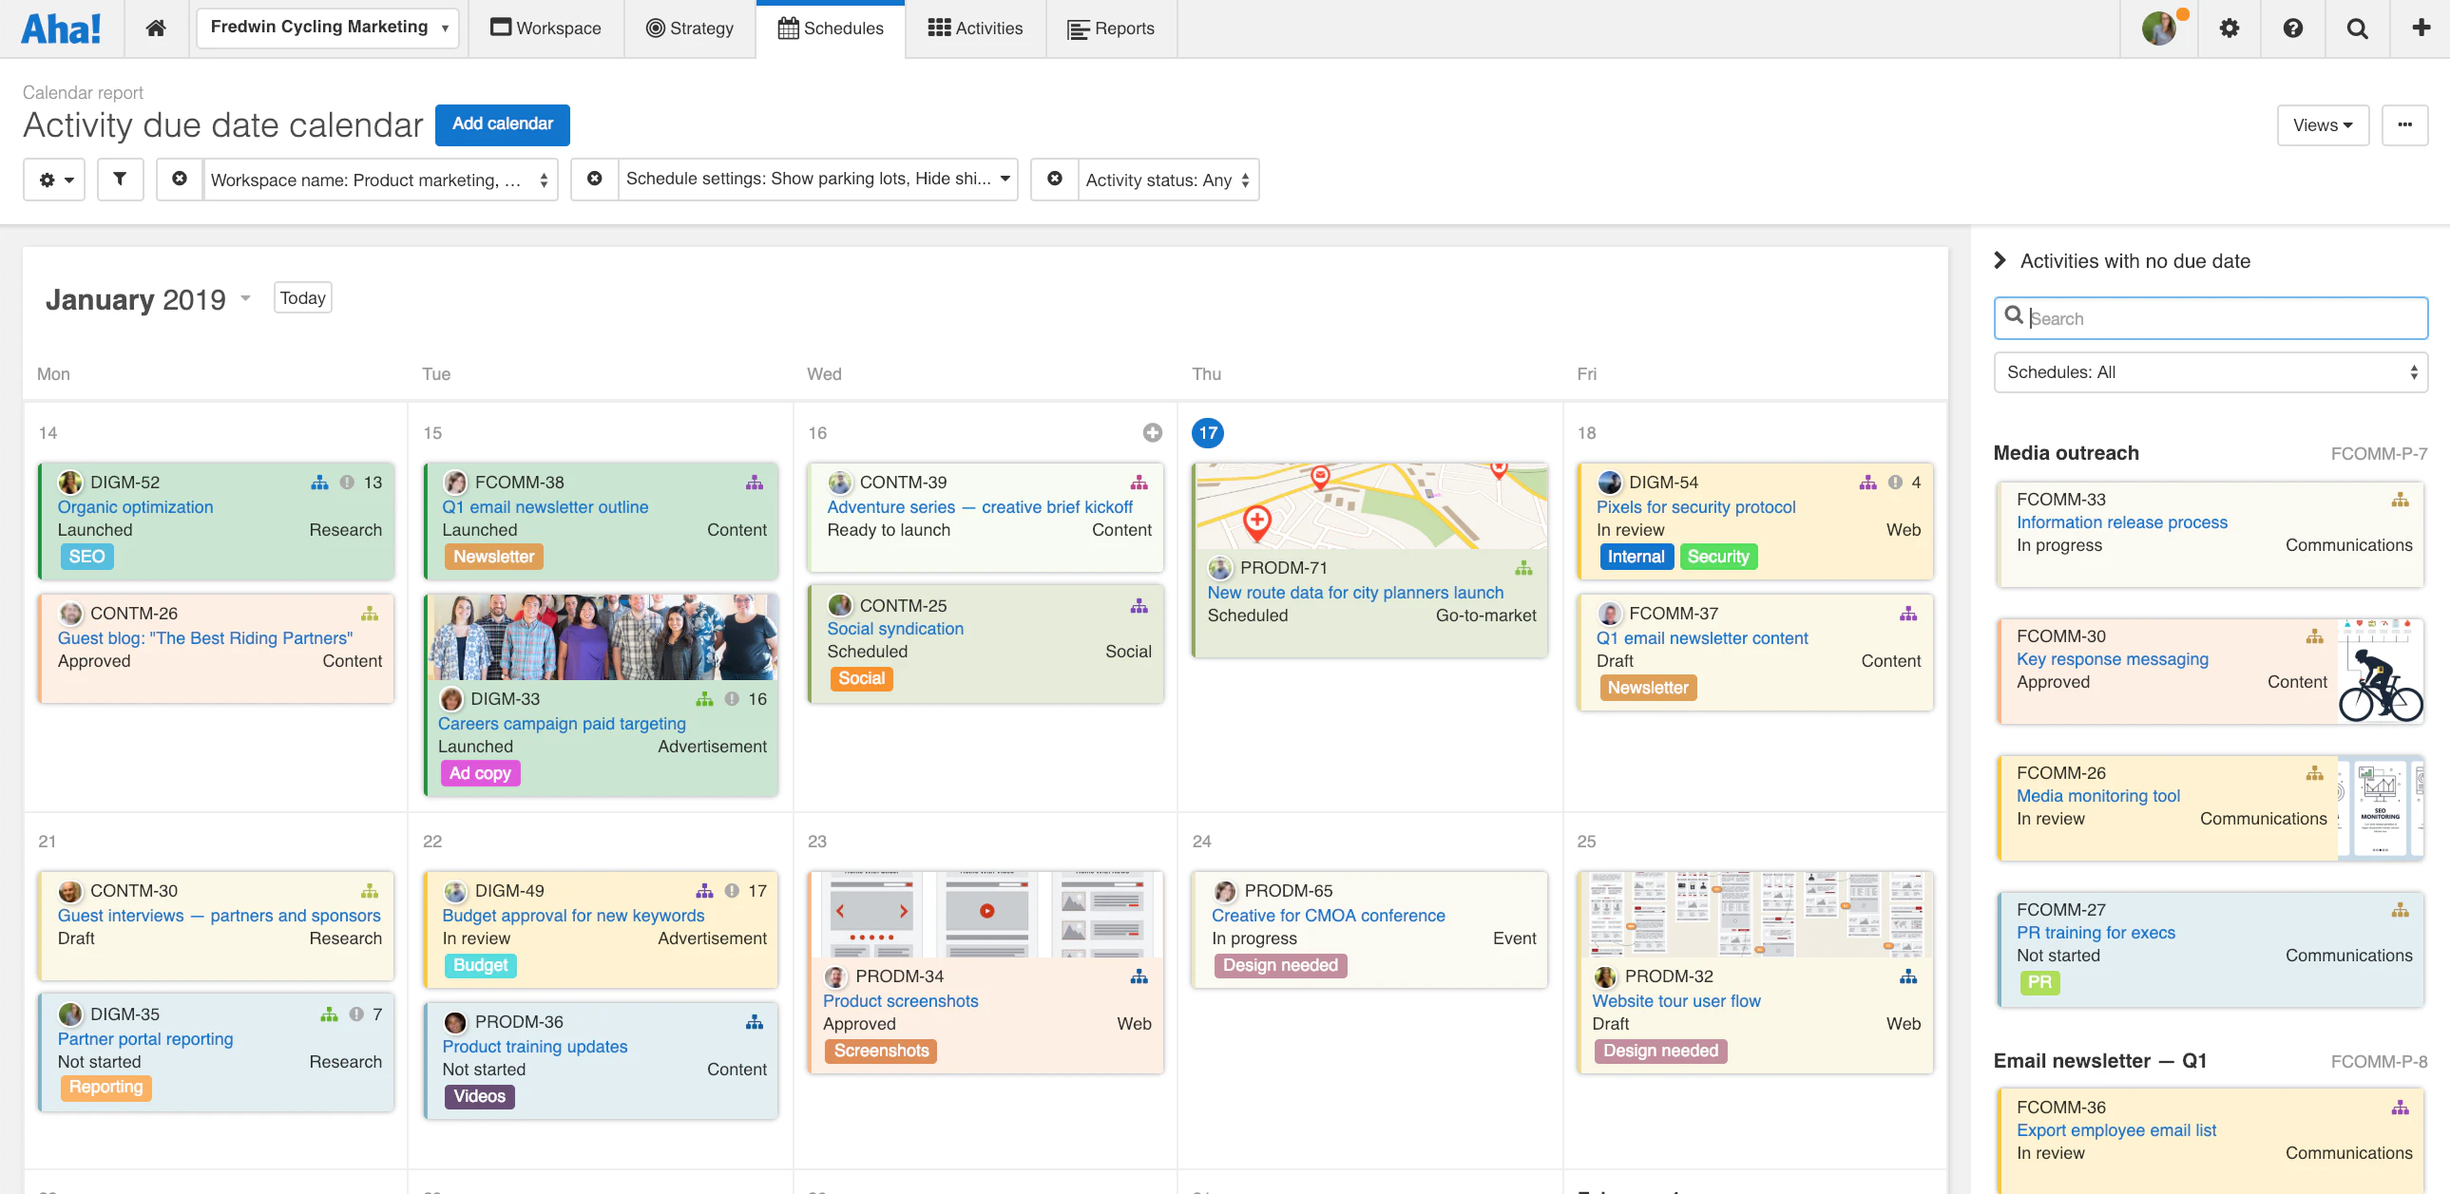Click the Add calendar button
Screen dimensions: 2450x1194
coord(502,123)
